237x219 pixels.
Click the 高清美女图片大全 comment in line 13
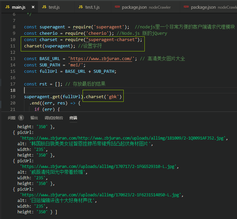(x=166, y=58)
